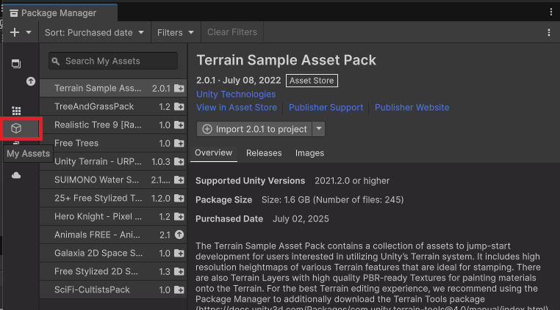Click import icon on Unity Terrain URP row

tap(179, 162)
